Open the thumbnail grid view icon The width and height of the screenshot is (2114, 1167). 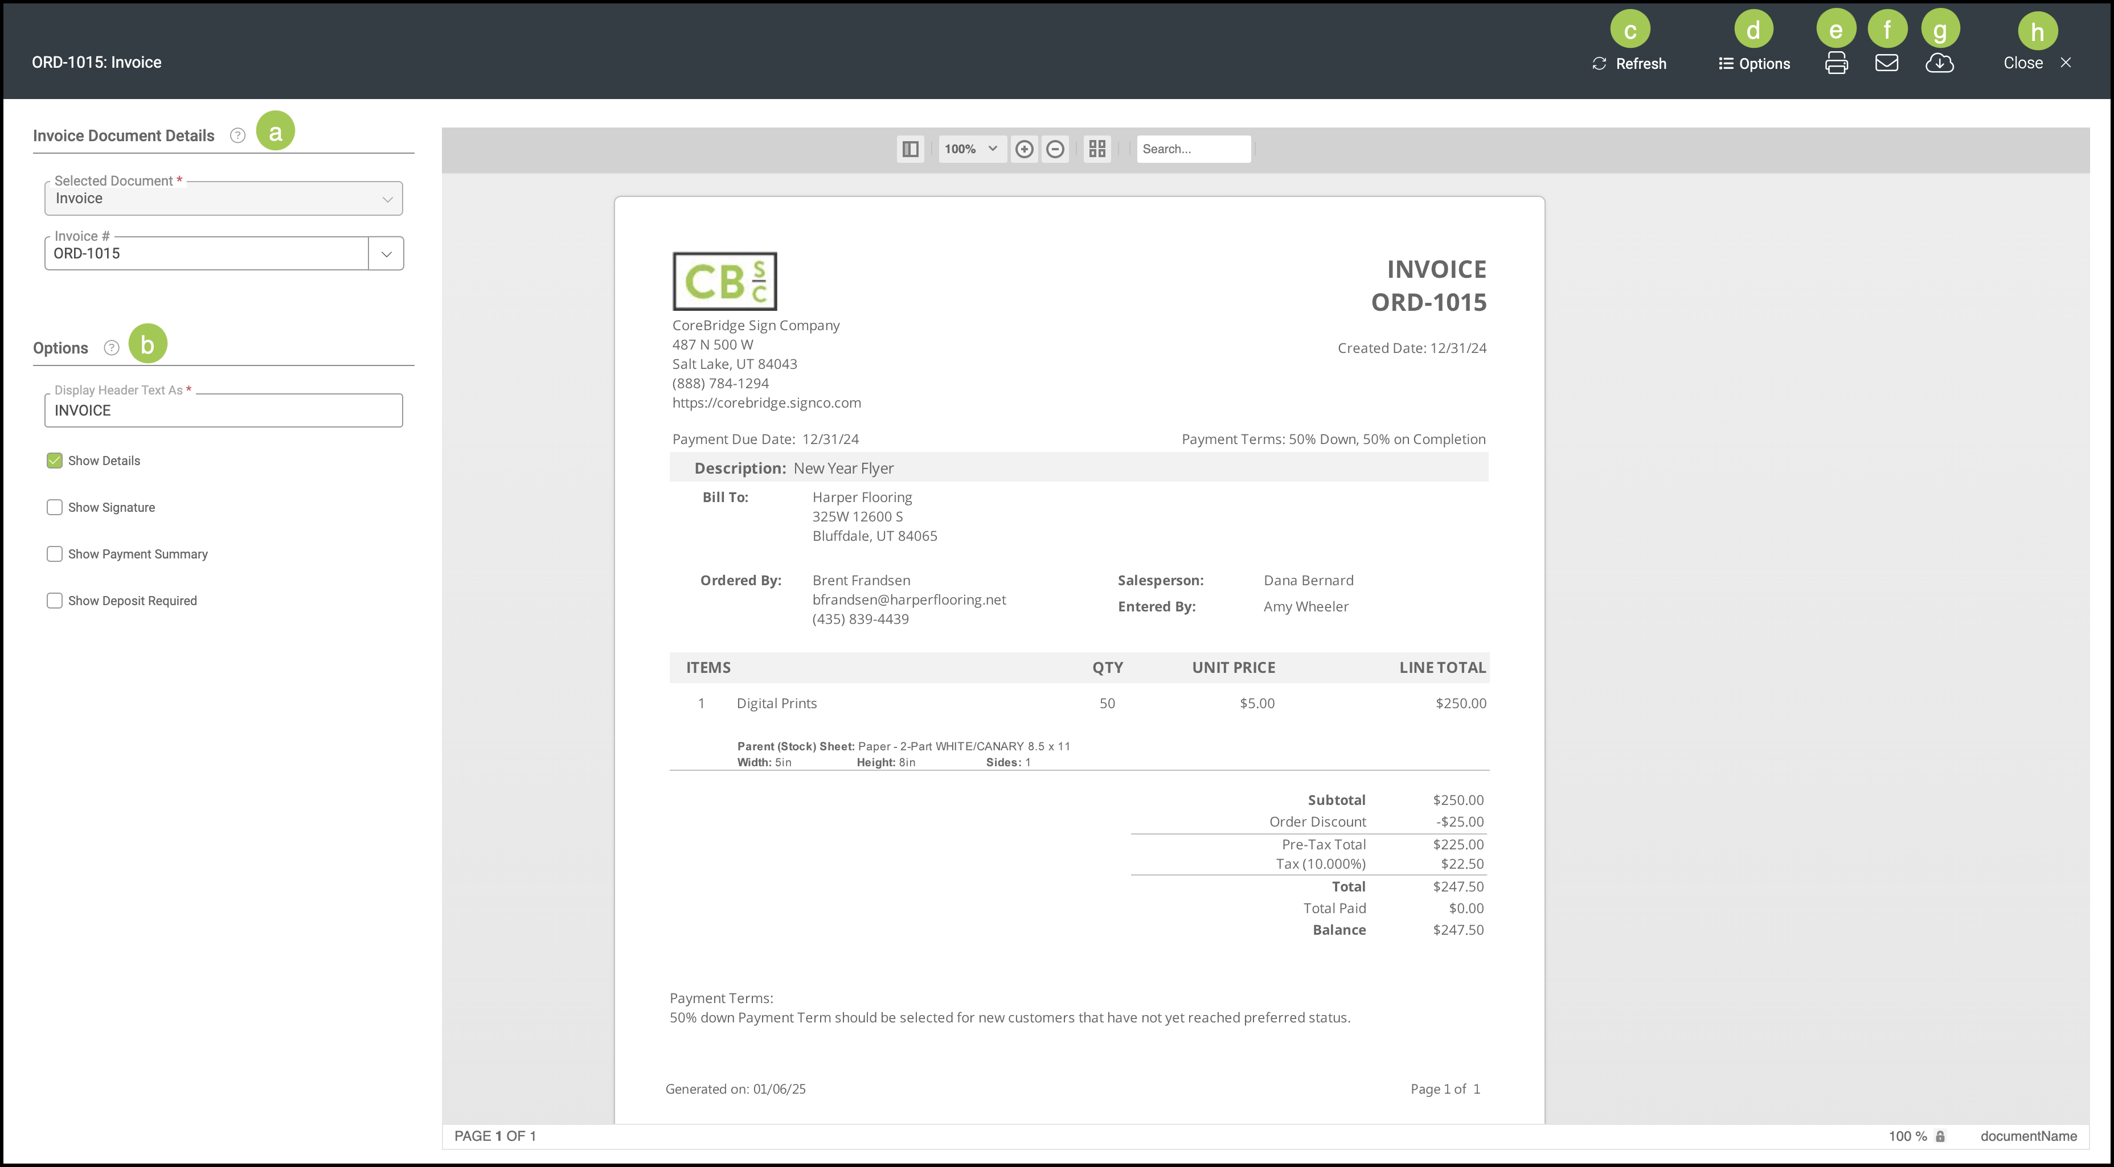pos(1097,149)
